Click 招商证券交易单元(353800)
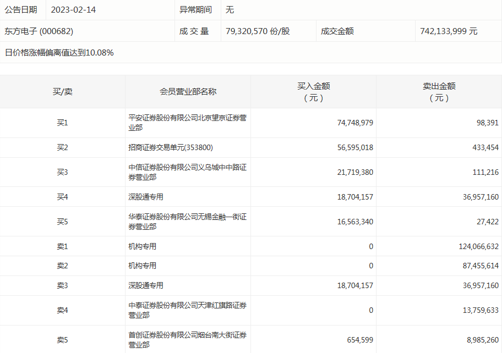The height and width of the screenshot is (353, 502). pos(171,147)
